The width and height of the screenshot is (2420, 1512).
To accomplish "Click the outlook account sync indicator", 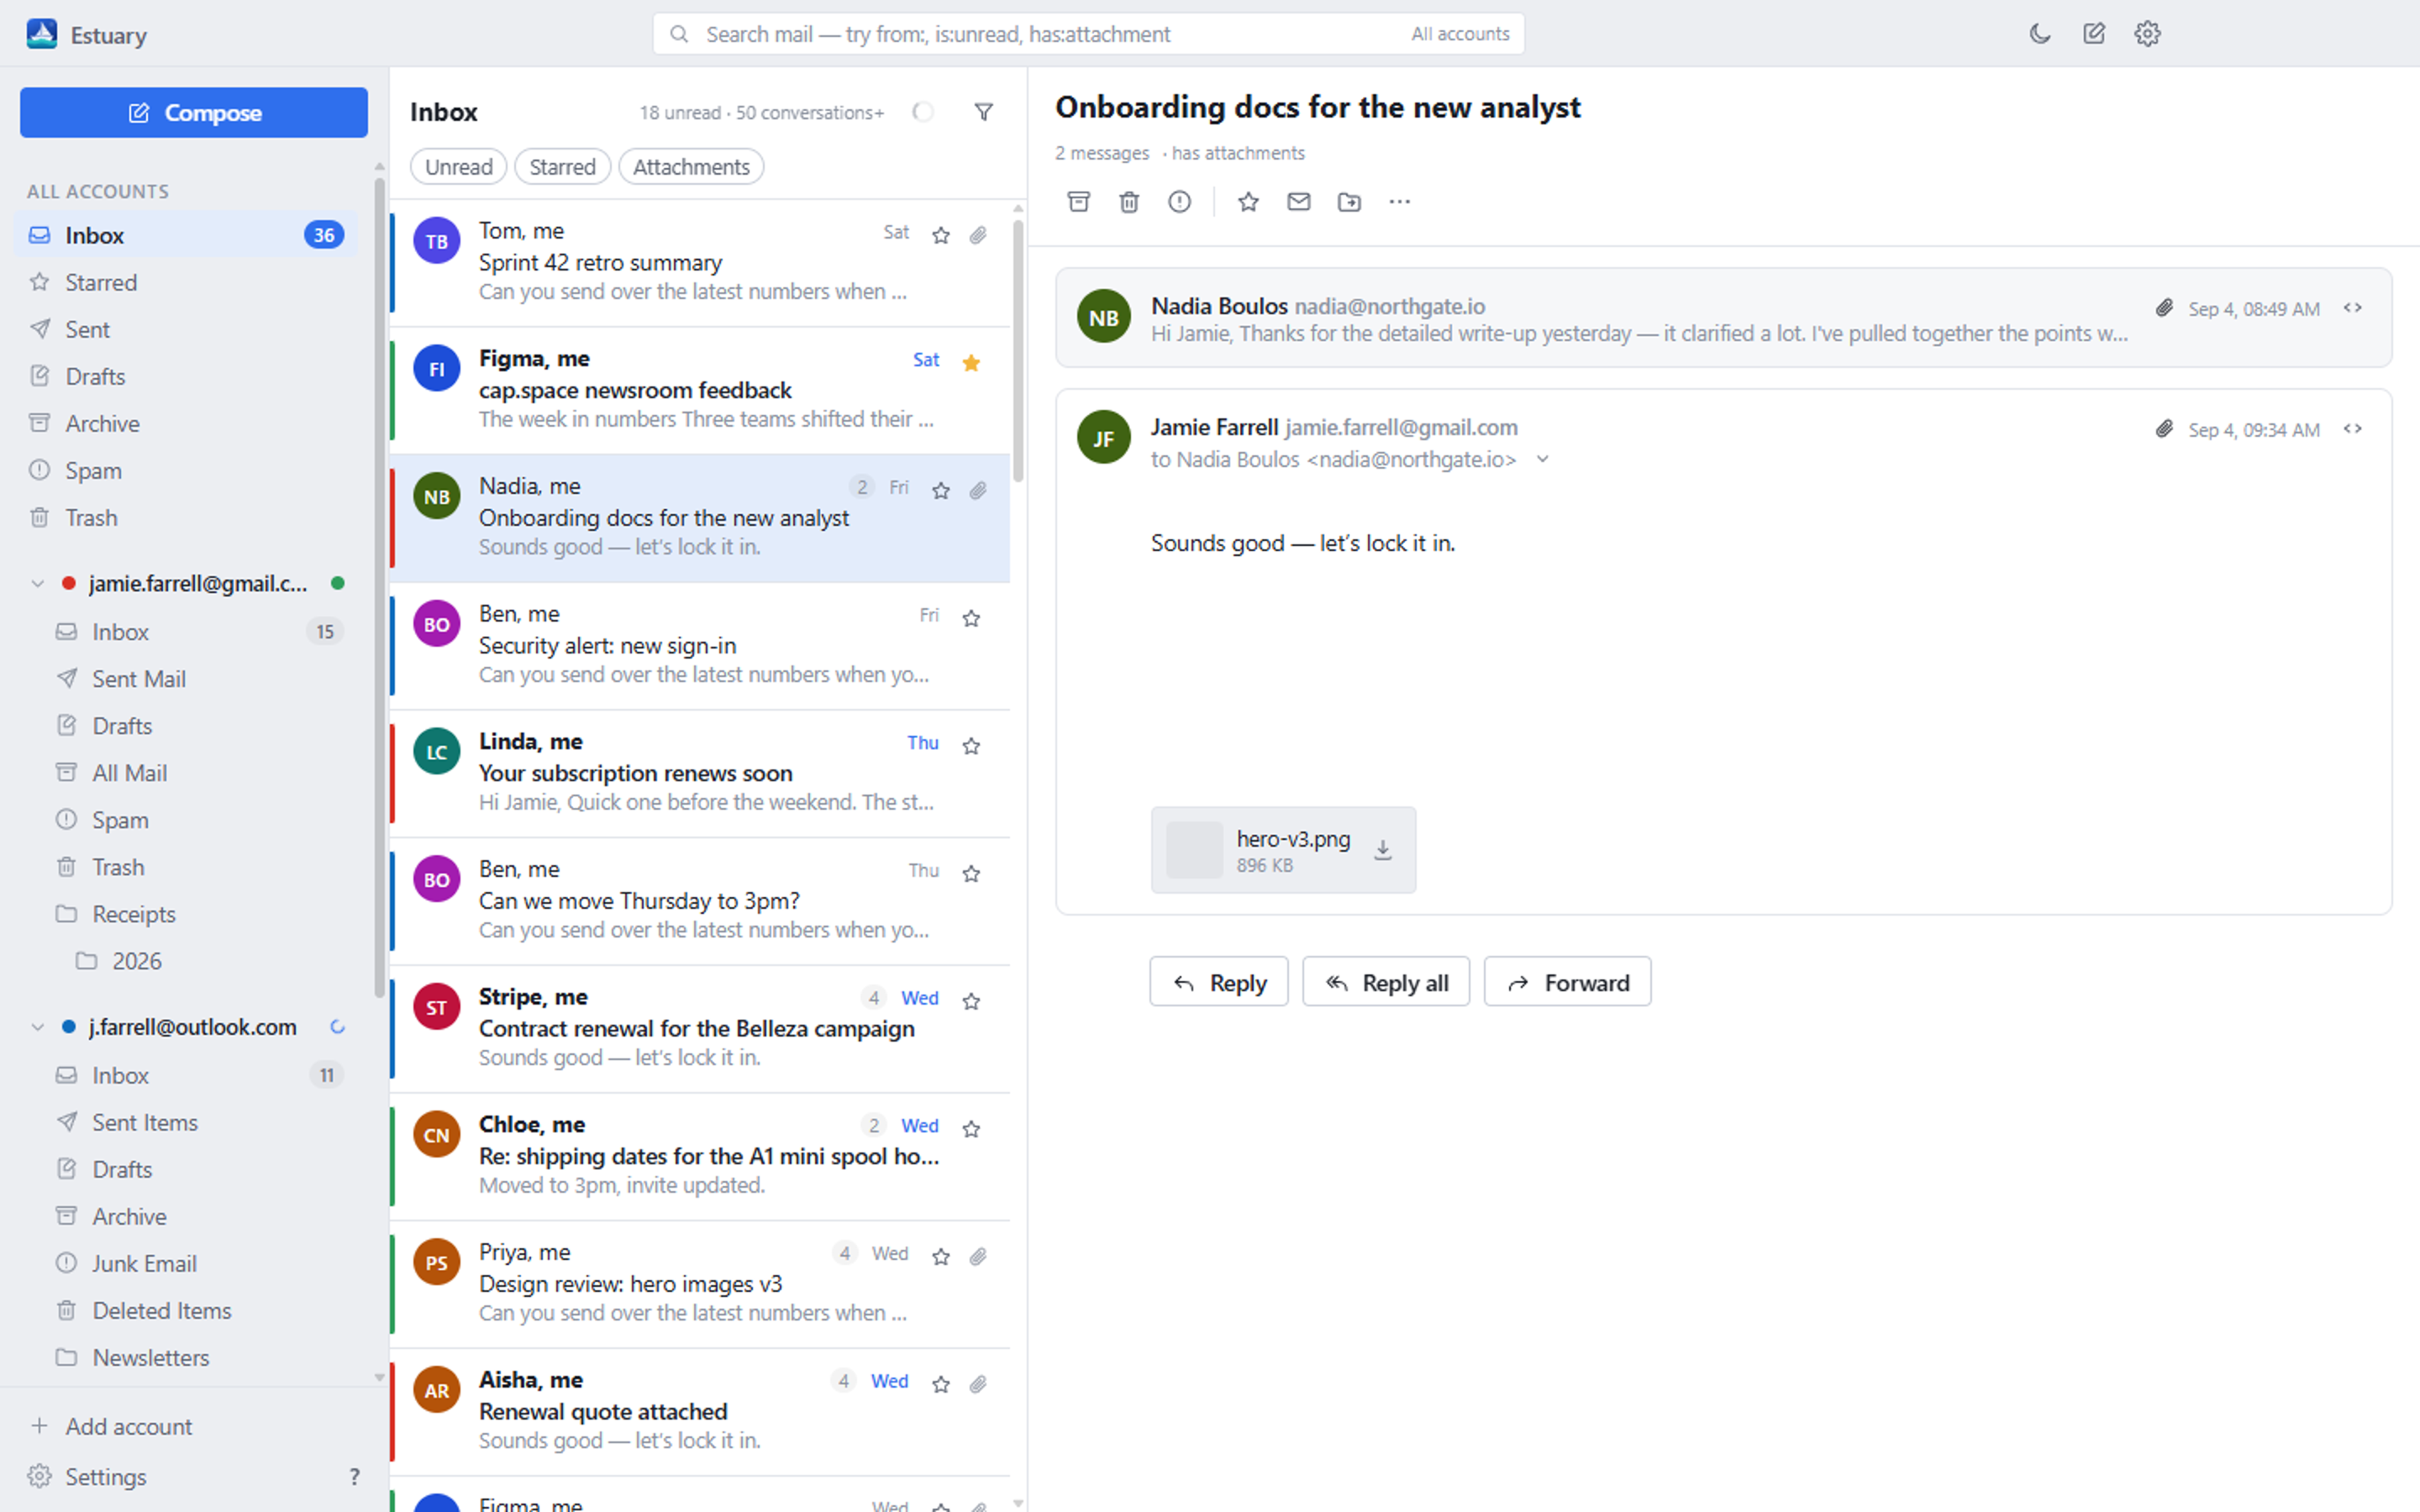I will point(338,1027).
